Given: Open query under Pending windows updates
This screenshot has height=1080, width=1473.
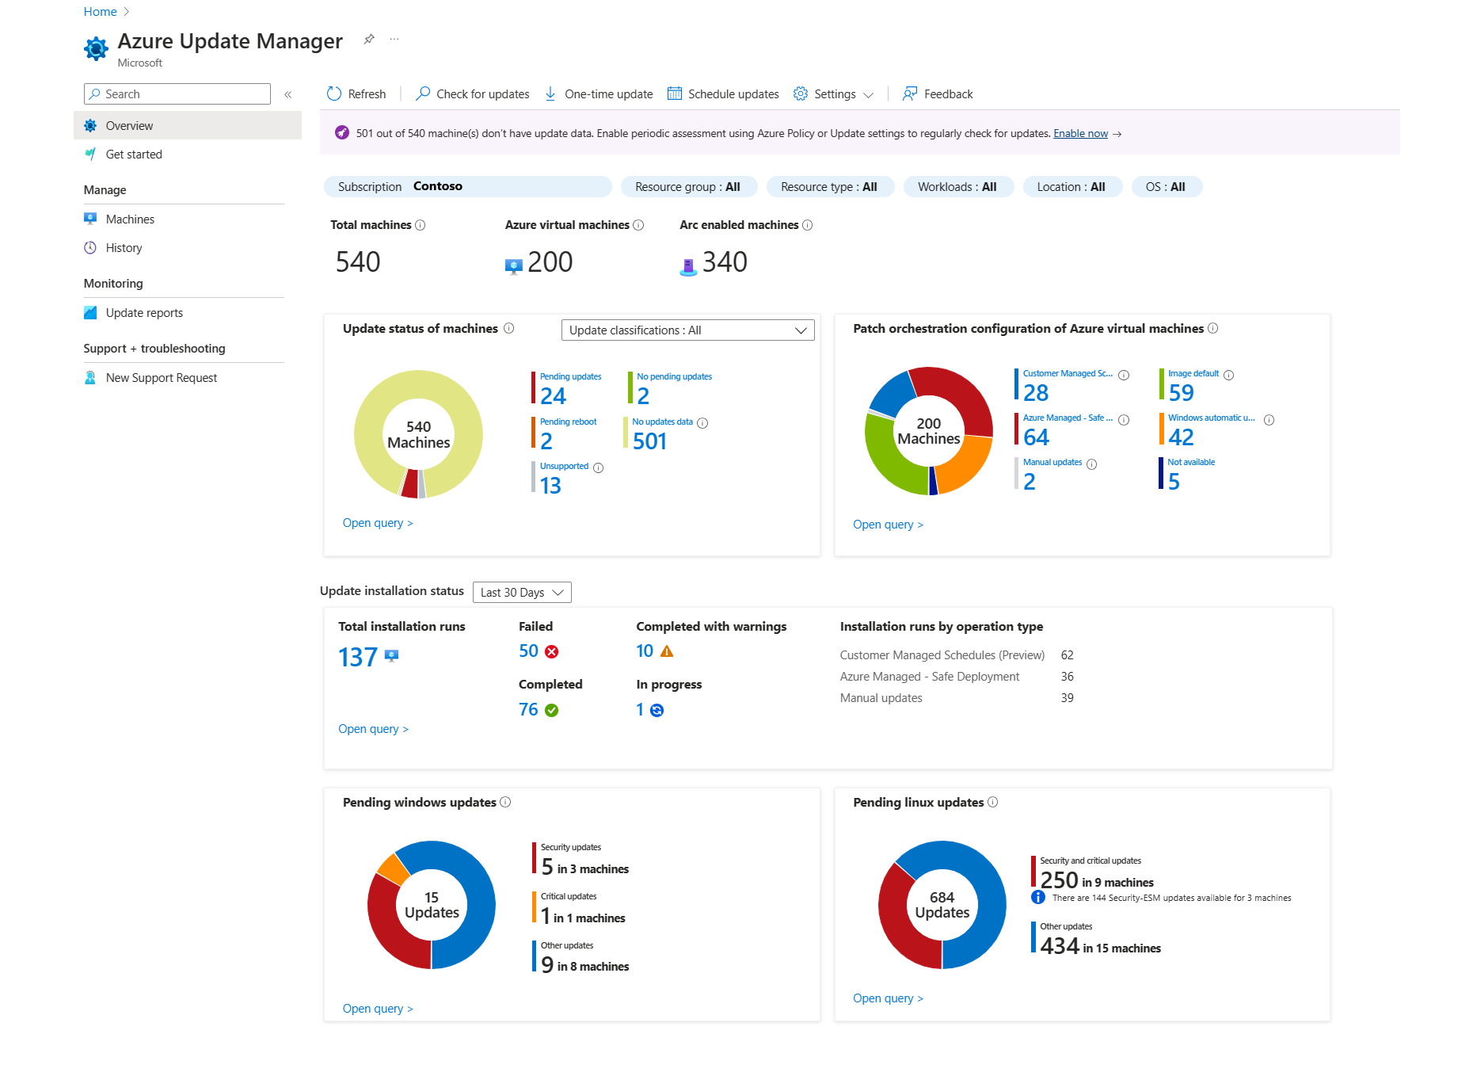Looking at the screenshot, I should (x=378, y=1009).
